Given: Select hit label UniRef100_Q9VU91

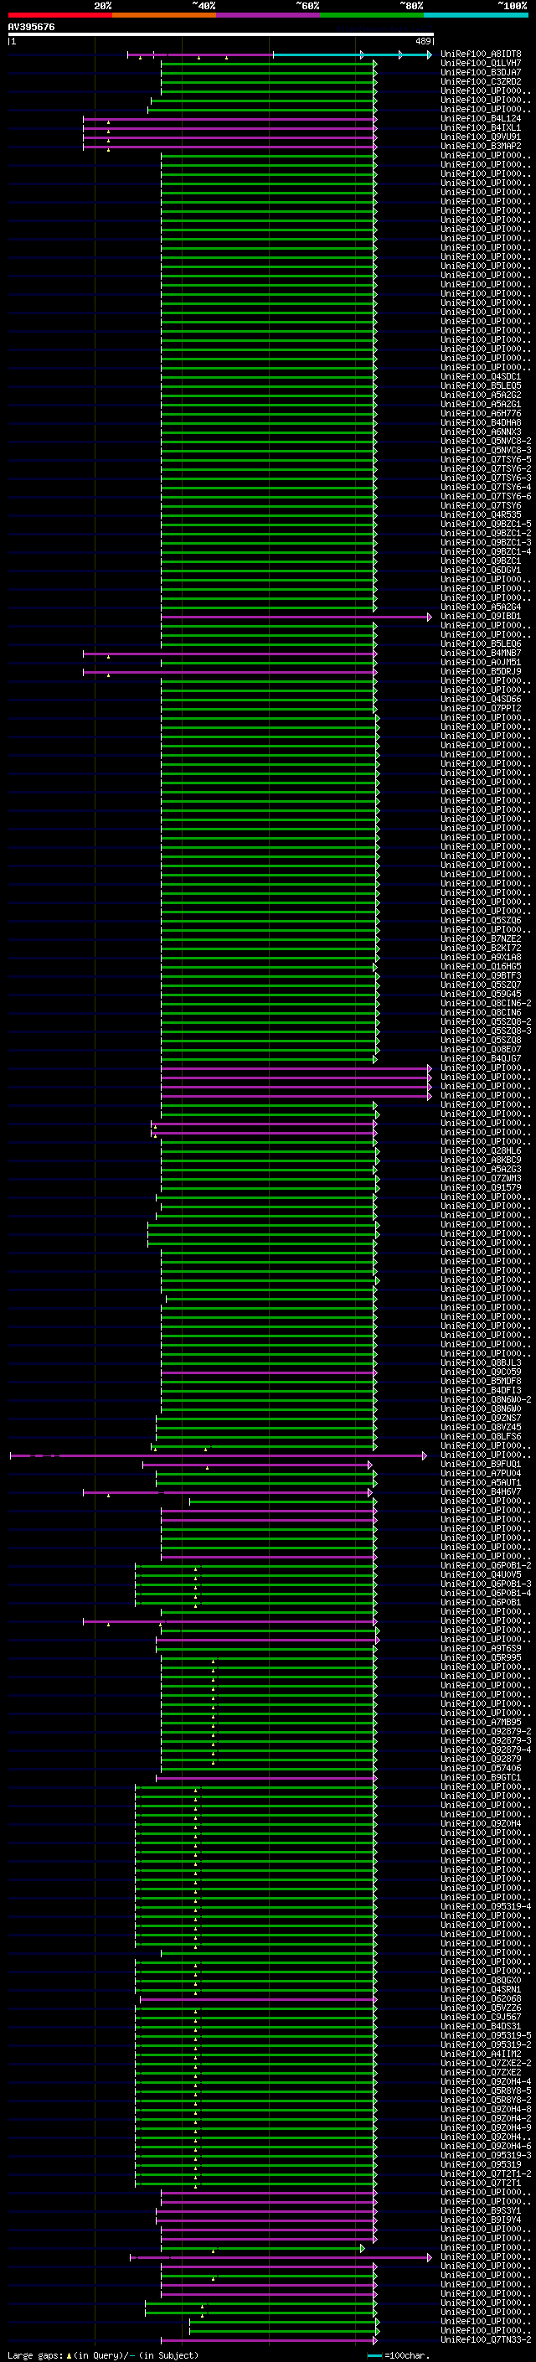Looking at the screenshot, I should click(x=481, y=137).
